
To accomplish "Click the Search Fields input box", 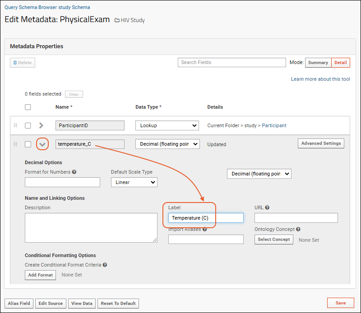I will (232, 62).
